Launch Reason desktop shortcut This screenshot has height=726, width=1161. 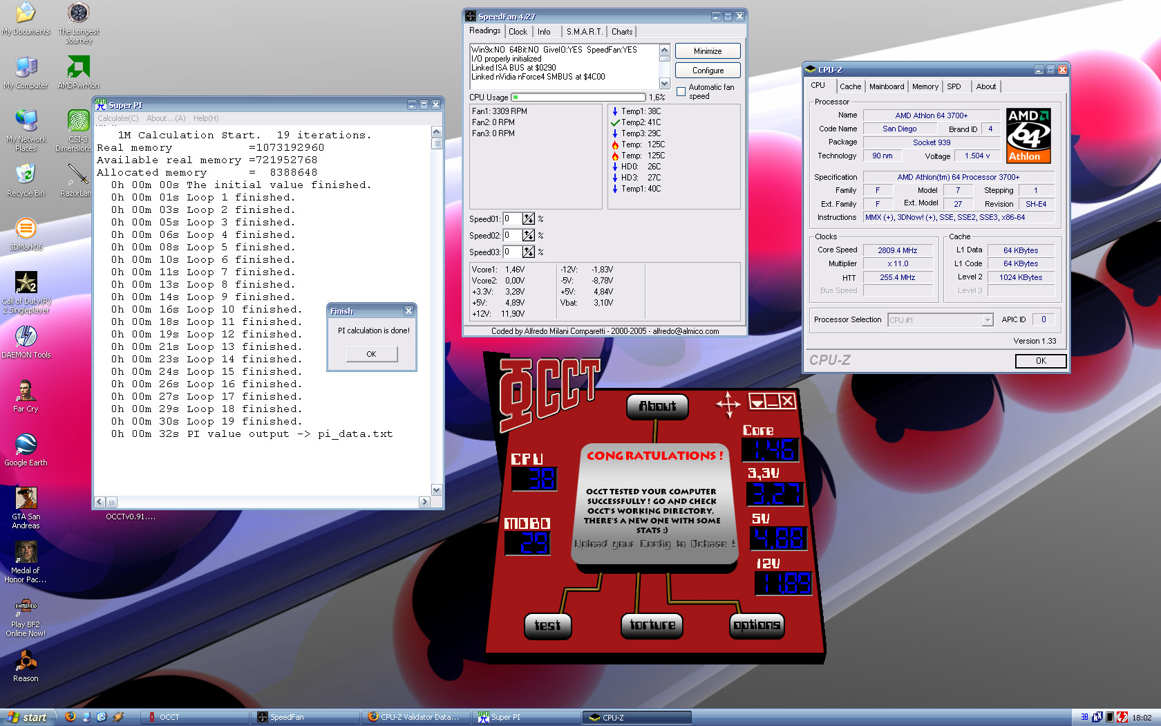point(26,666)
